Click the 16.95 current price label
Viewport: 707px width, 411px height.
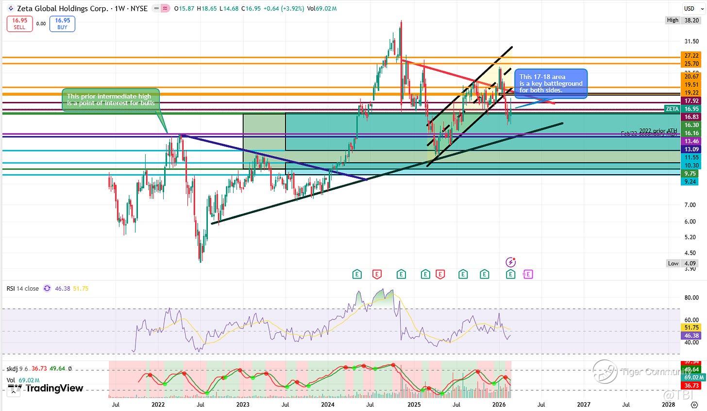pyautogui.click(x=690, y=109)
